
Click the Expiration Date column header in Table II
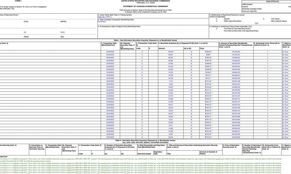[x=158, y=153]
